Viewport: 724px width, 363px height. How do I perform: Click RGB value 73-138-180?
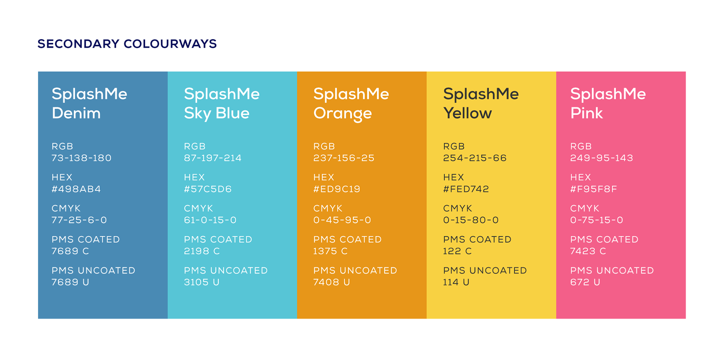tap(81, 158)
